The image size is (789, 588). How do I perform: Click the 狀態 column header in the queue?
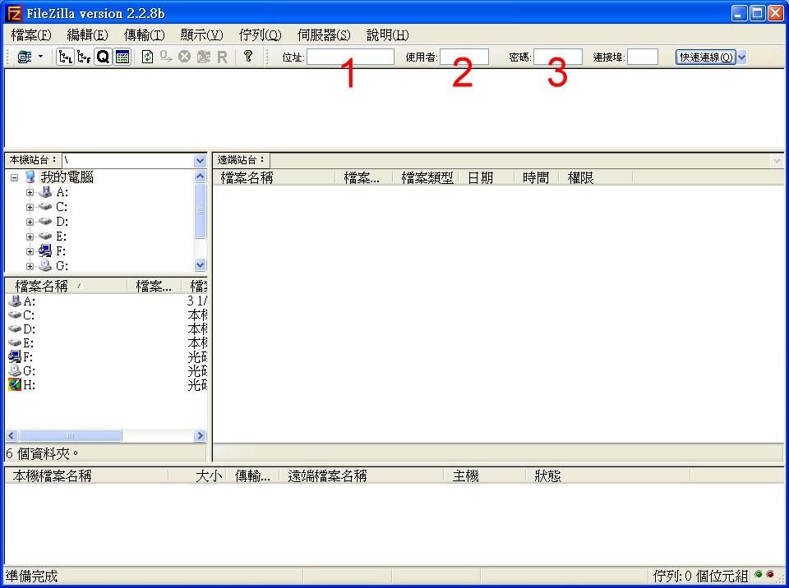coord(608,475)
